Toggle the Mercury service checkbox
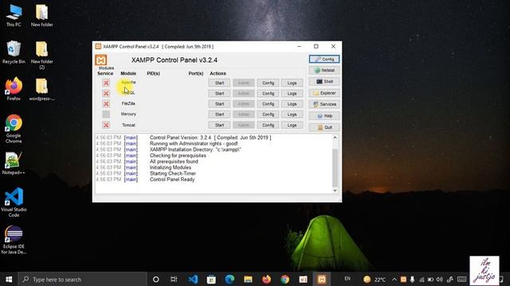This screenshot has height=286, width=510. (106, 114)
